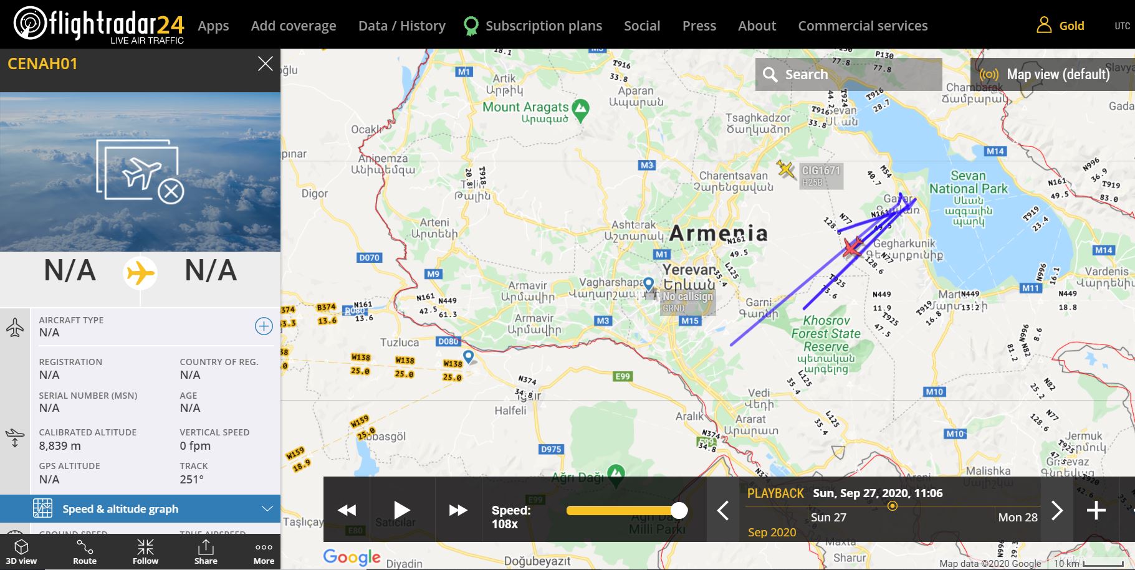Click the search magnifier icon
1135x570 pixels.
770,75
